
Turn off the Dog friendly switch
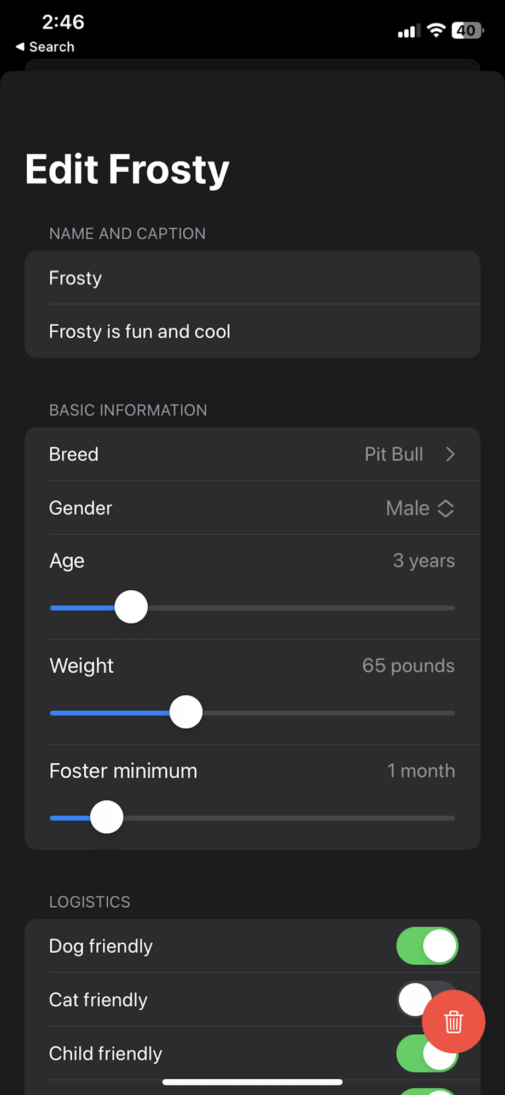pos(427,946)
